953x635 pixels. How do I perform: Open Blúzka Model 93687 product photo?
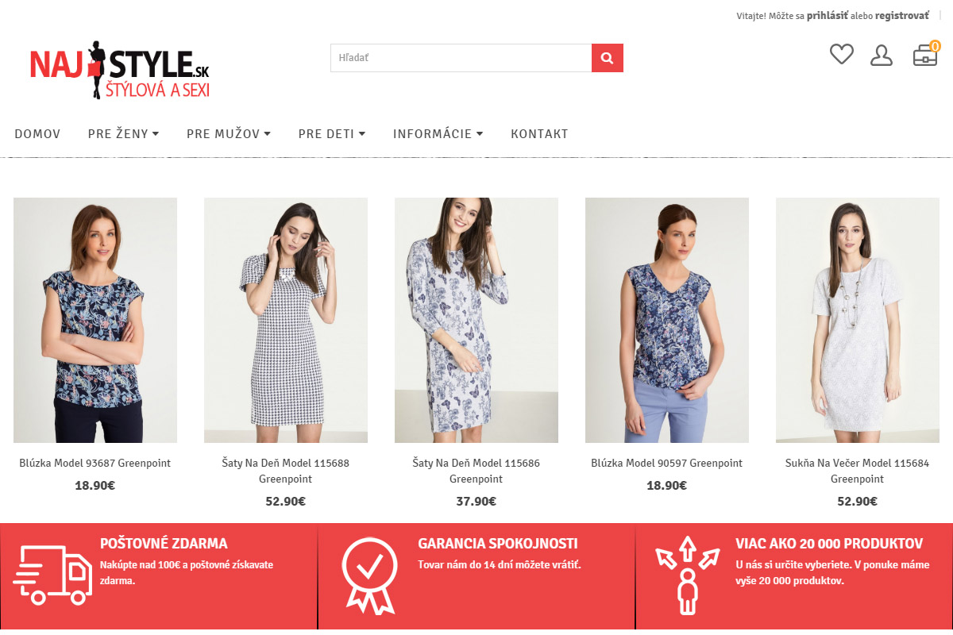[95, 320]
